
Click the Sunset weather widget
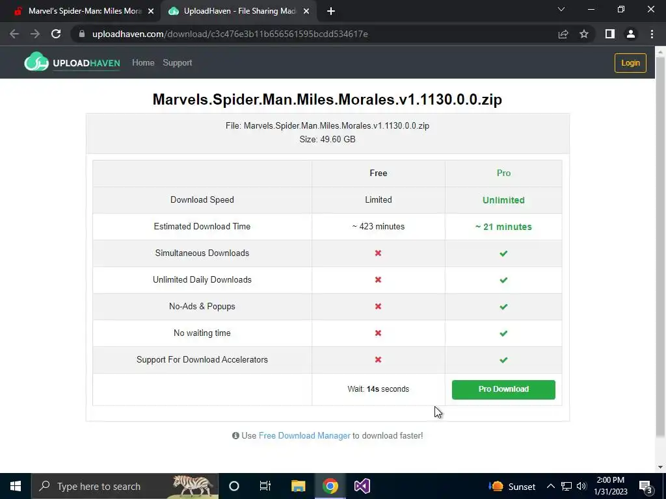coord(511,487)
